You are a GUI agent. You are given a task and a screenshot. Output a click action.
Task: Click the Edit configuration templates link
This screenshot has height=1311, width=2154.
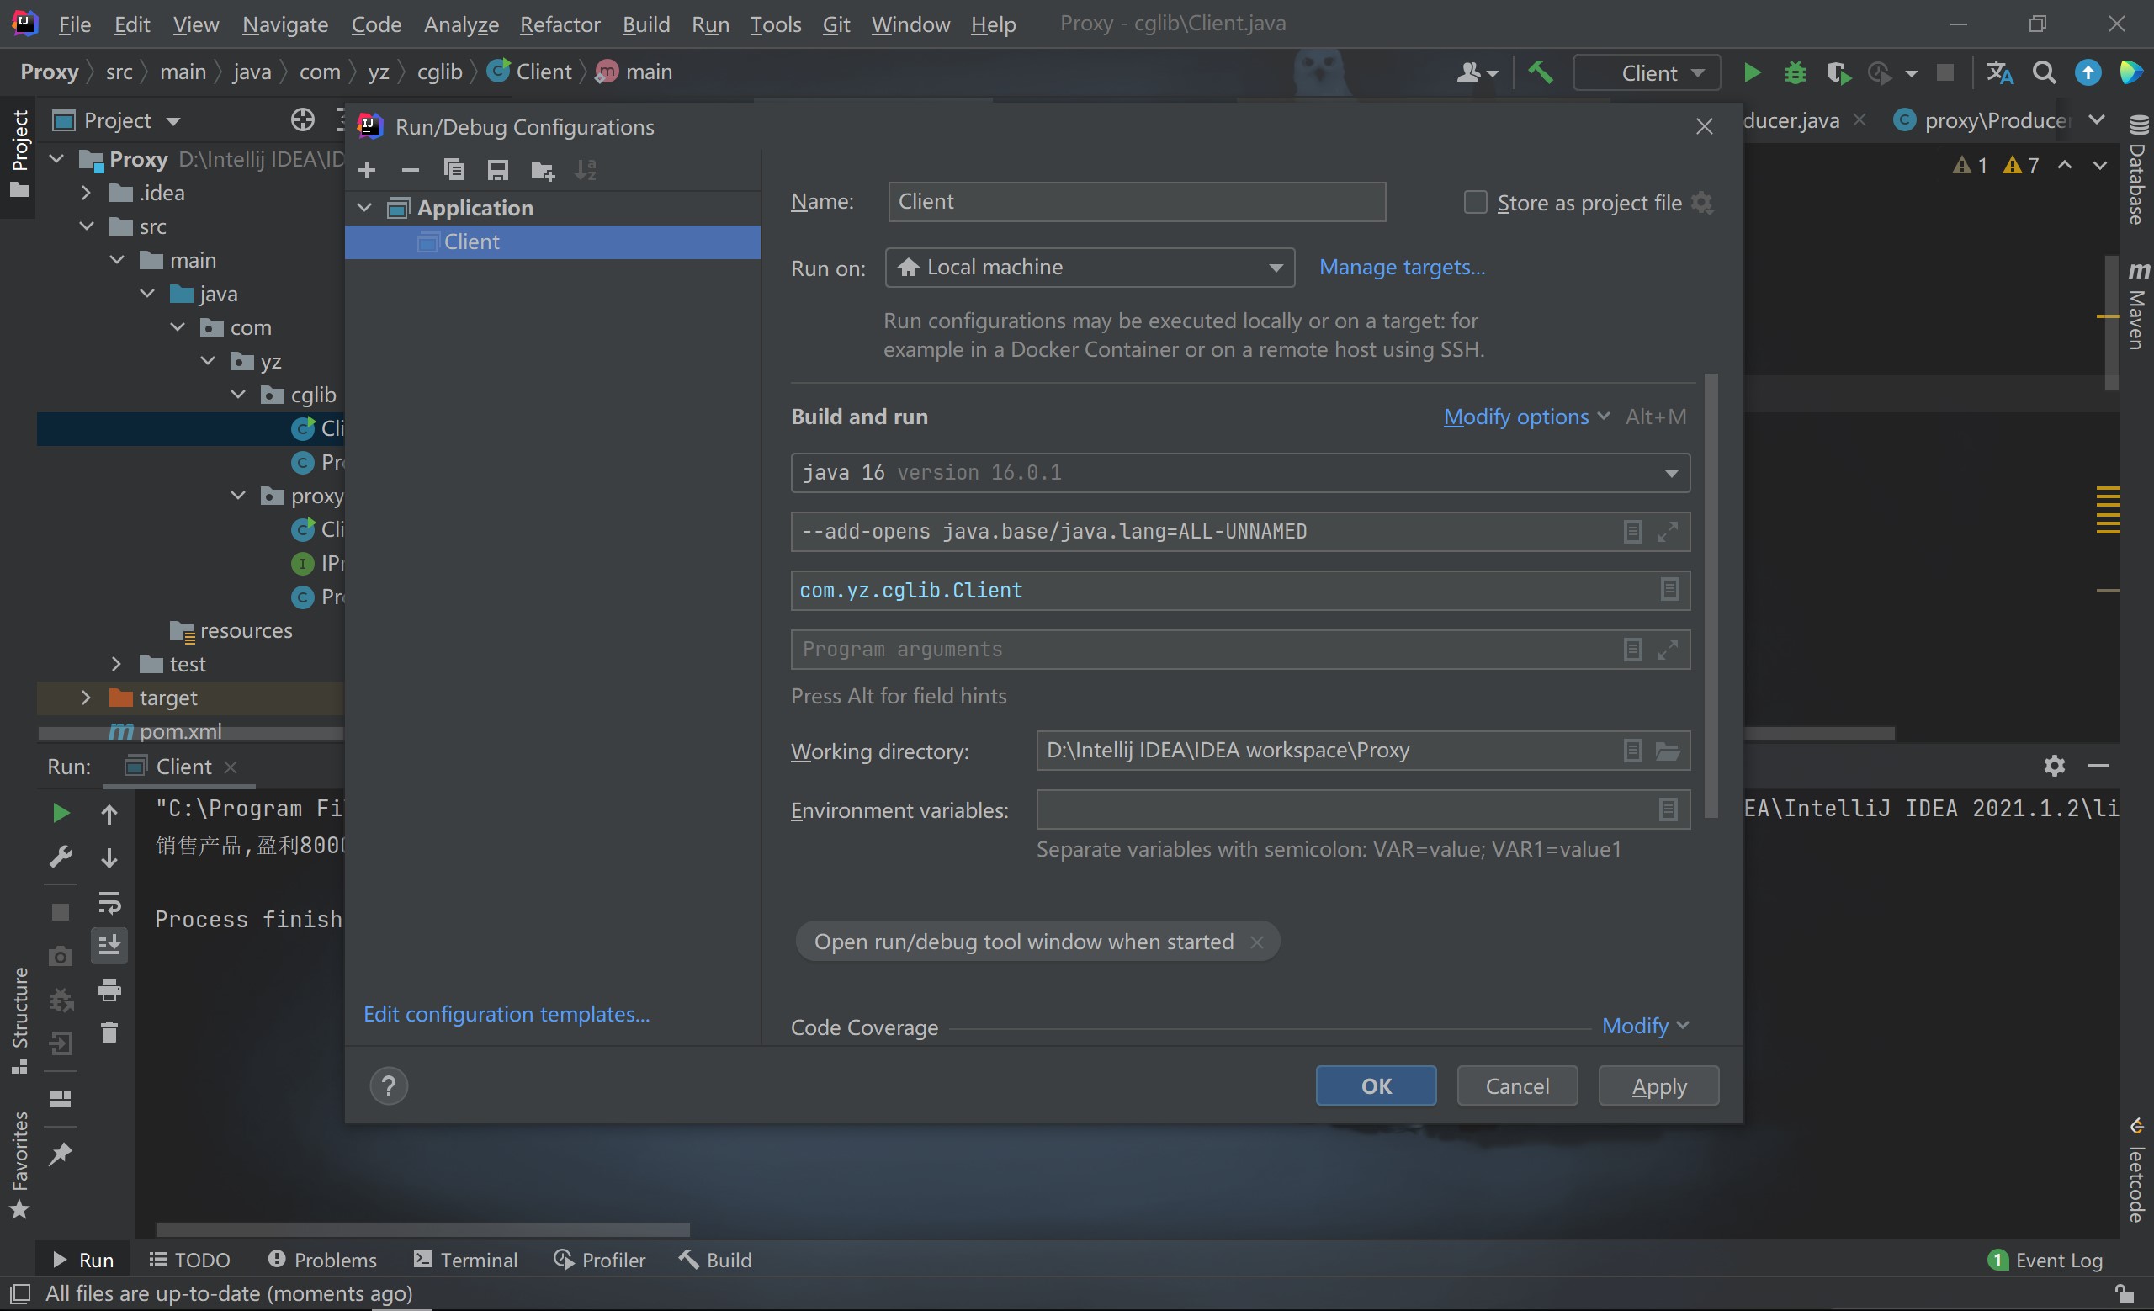[505, 1012]
